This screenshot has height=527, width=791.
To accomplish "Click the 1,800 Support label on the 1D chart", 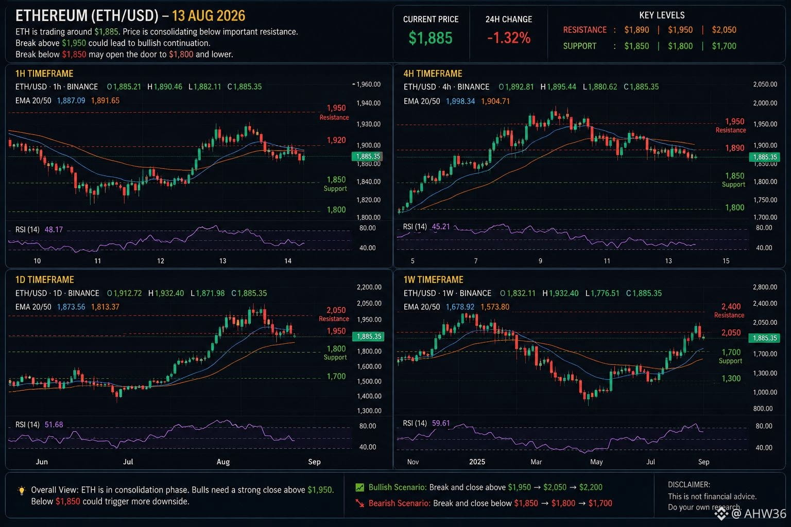I will (x=336, y=353).
